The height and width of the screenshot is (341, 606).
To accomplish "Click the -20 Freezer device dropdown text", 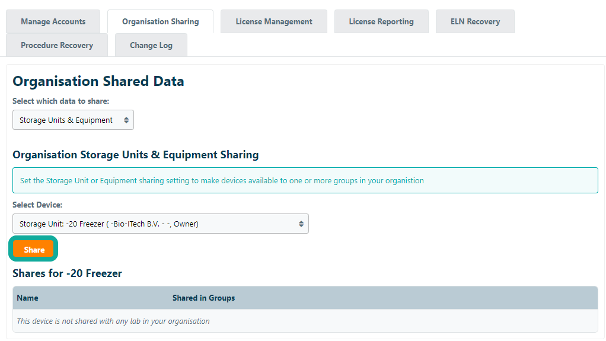I will (109, 224).
